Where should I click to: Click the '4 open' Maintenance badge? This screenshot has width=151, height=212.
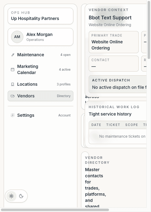(x=65, y=55)
